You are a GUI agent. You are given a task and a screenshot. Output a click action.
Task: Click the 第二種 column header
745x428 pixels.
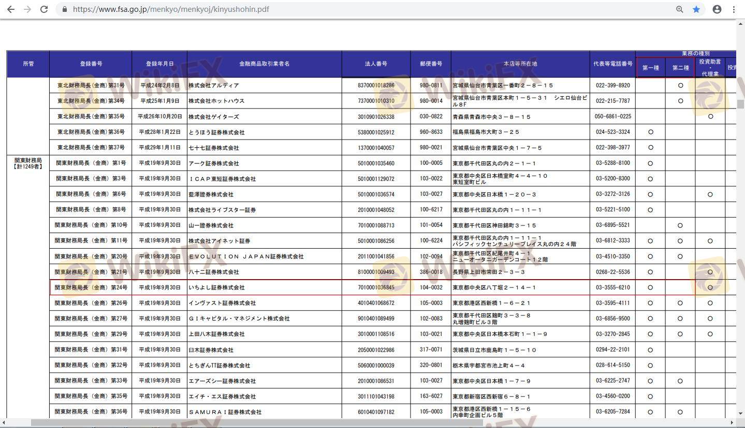[680, 68]
